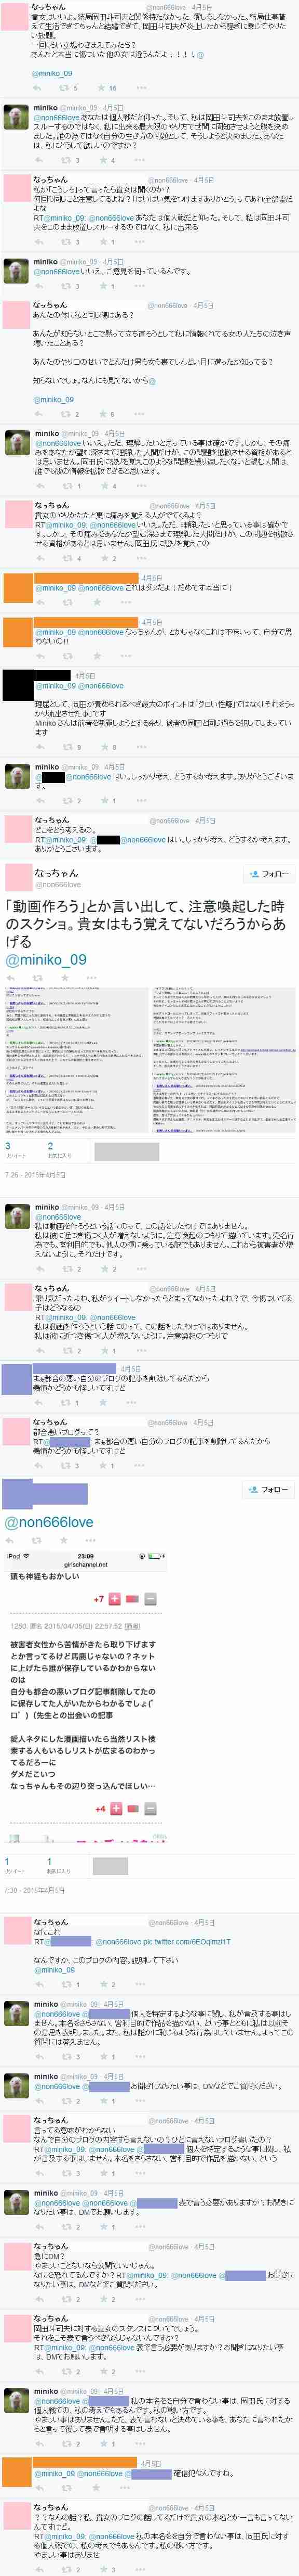Click the red plus vote icon beside +4
The width and height of the screenshot is (299, 2576).
pos(116,1808)
